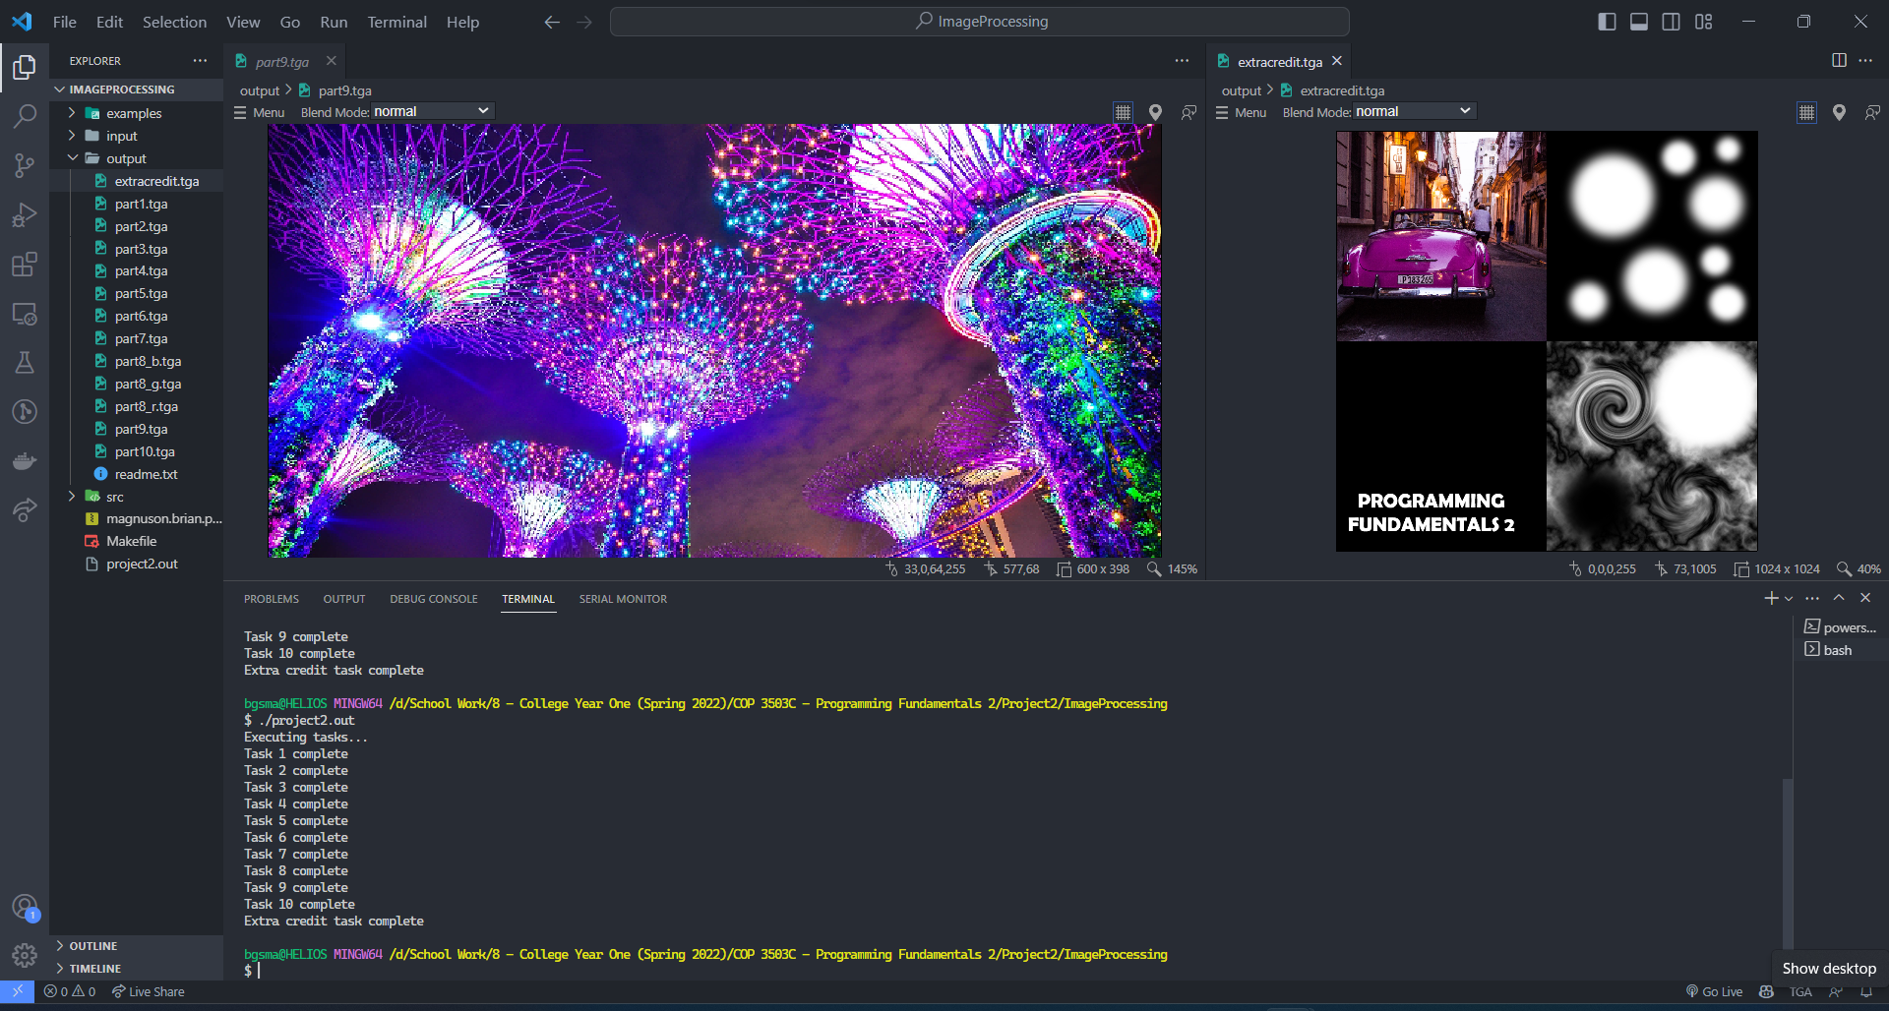
Task: Select the pixel location pin tool
Action: [1156, 112]
